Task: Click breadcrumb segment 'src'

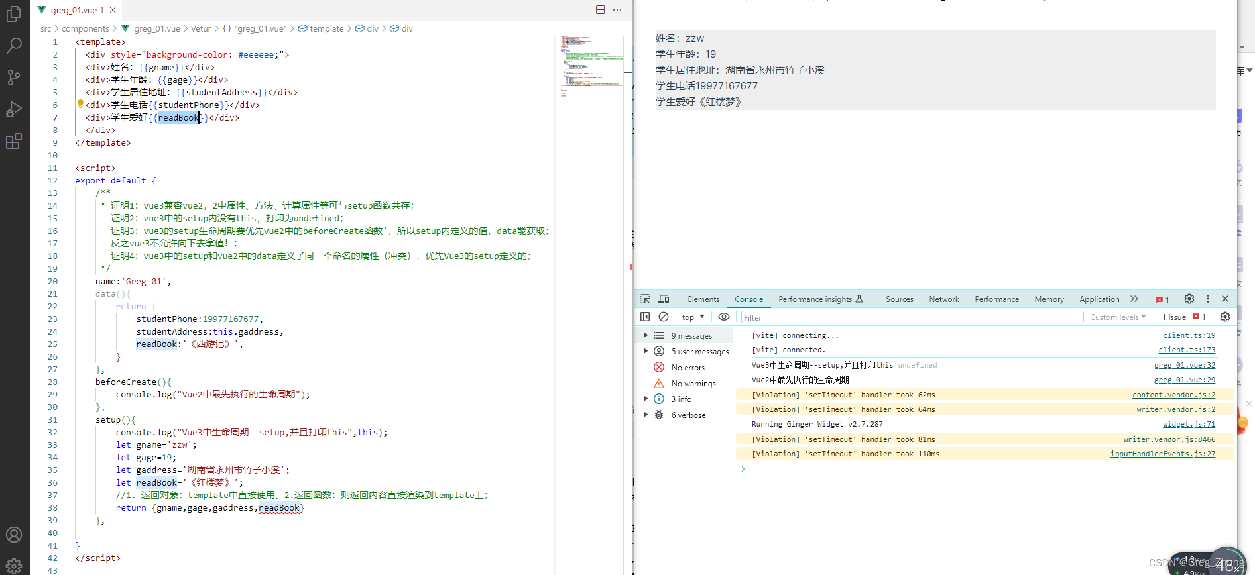Action: 46,28
